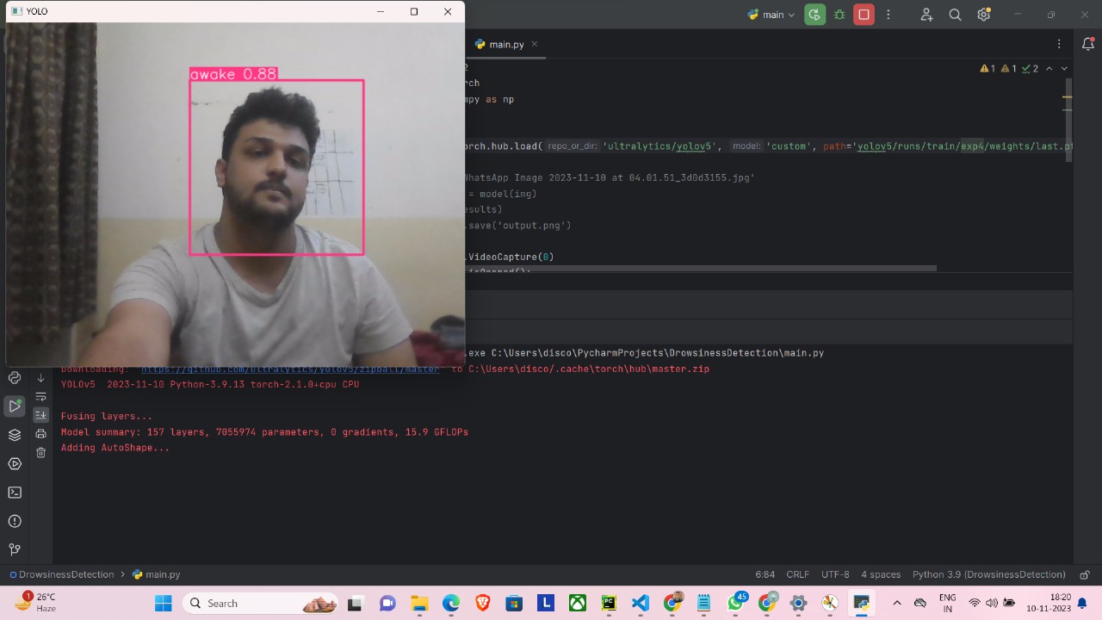Open the Problems tool window icon
1102x620 pixels.
[x=14, y=521]
